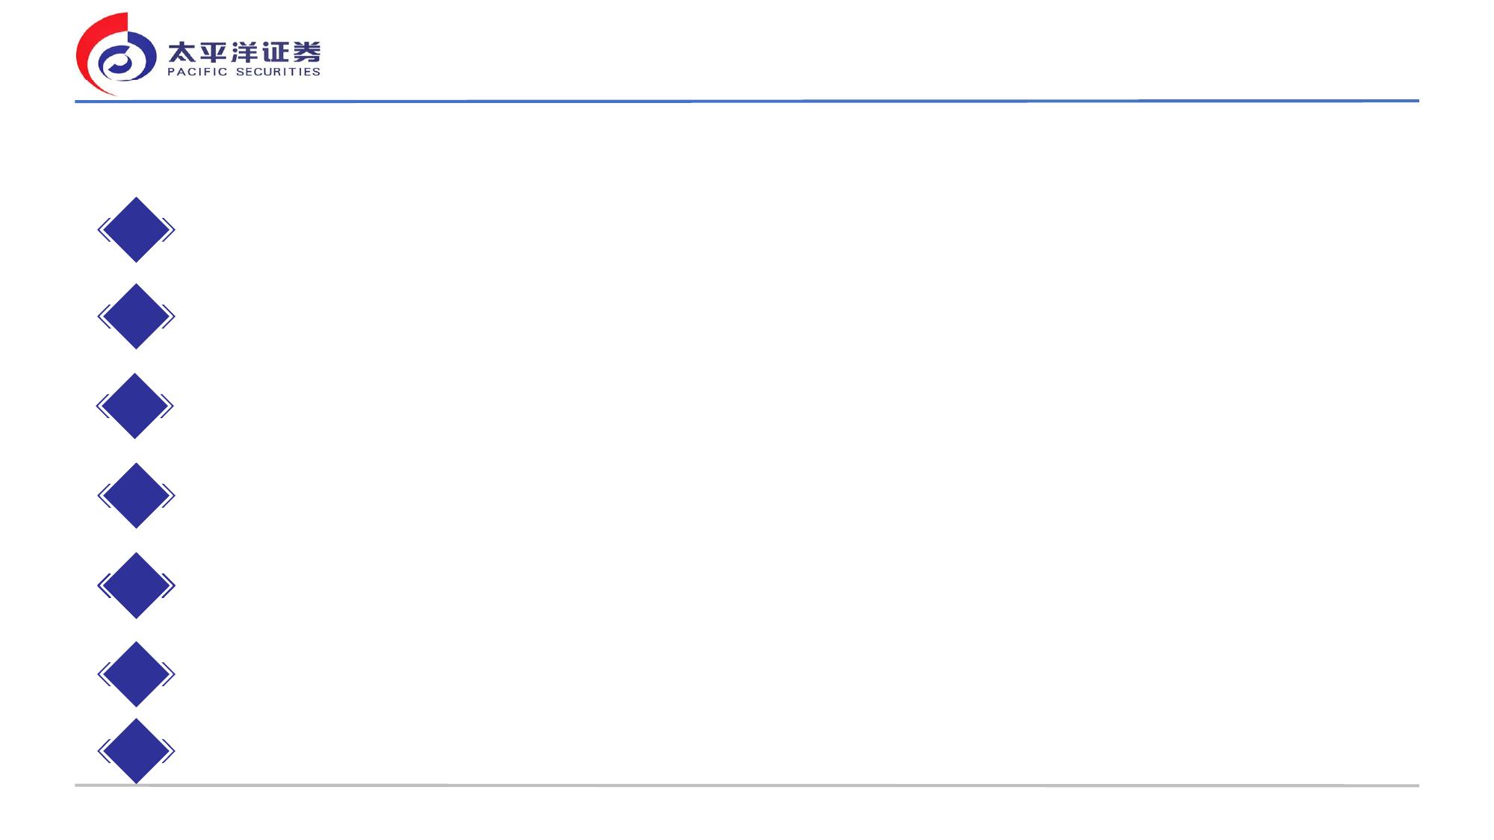The image size is (1494, 840).
Task: Click the Pacific Securities emblem logo
Action: tap(117, 55)
